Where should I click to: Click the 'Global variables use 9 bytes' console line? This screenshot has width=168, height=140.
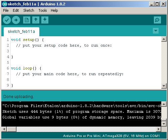pyautogui.click(x=82, y=117)
